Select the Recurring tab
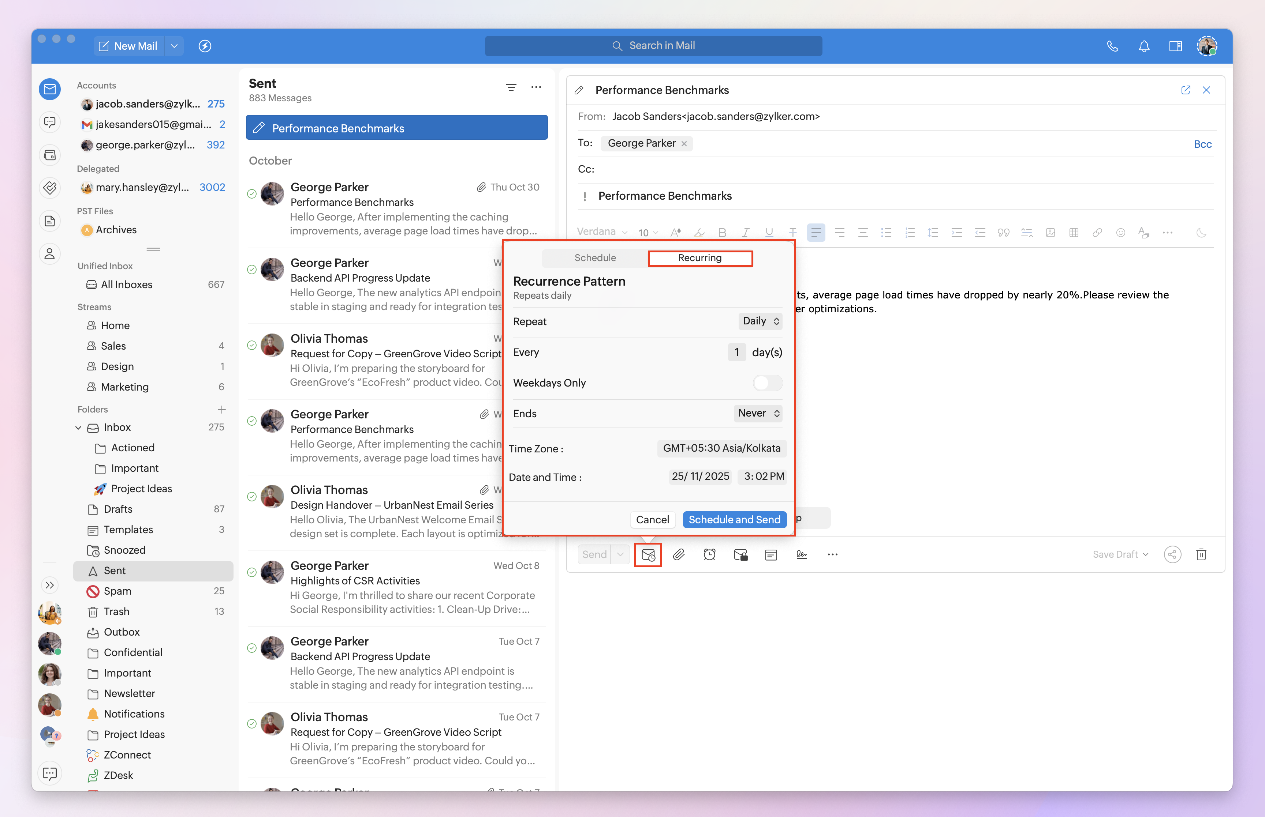This screenshot has height=817, width=1265. [699, 258]
